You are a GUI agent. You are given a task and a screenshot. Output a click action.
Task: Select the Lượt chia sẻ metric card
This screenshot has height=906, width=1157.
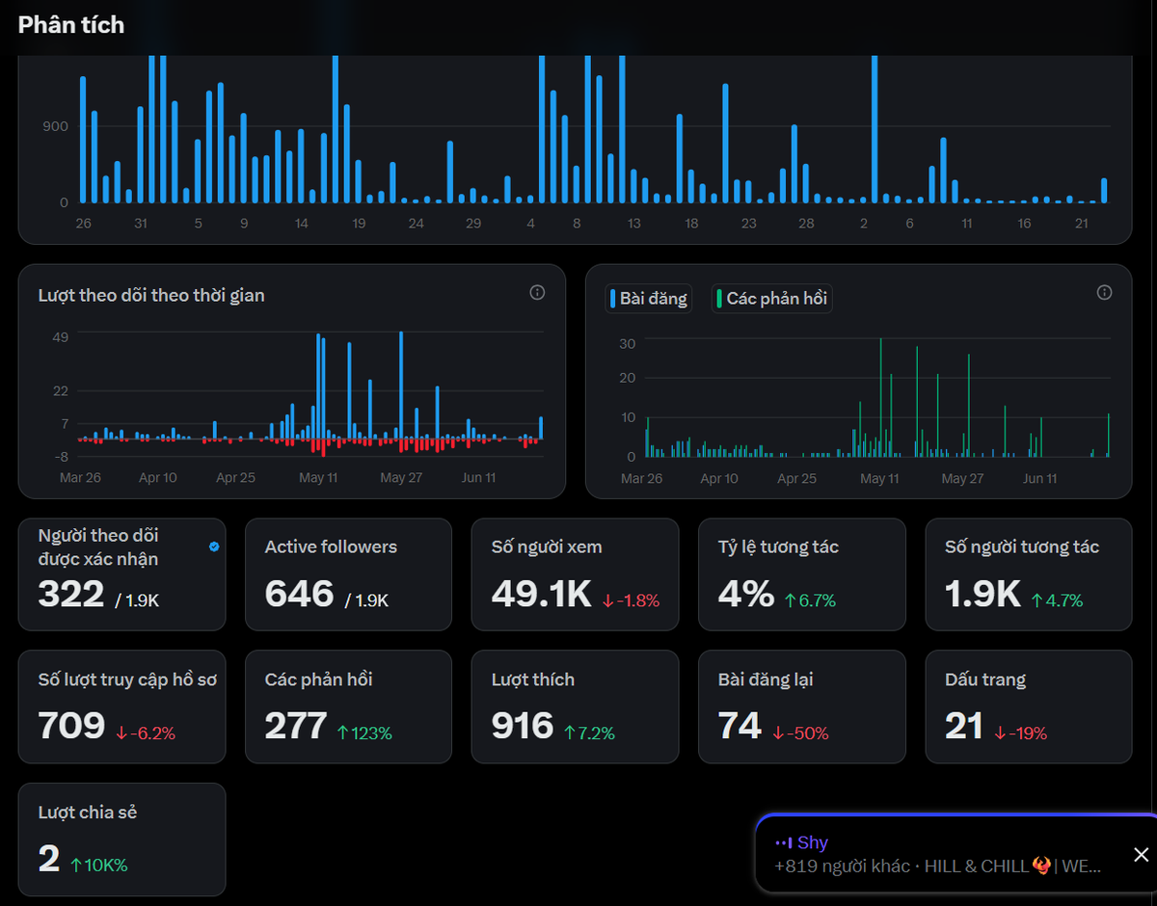pyautogui.click(x=121, y=839)
